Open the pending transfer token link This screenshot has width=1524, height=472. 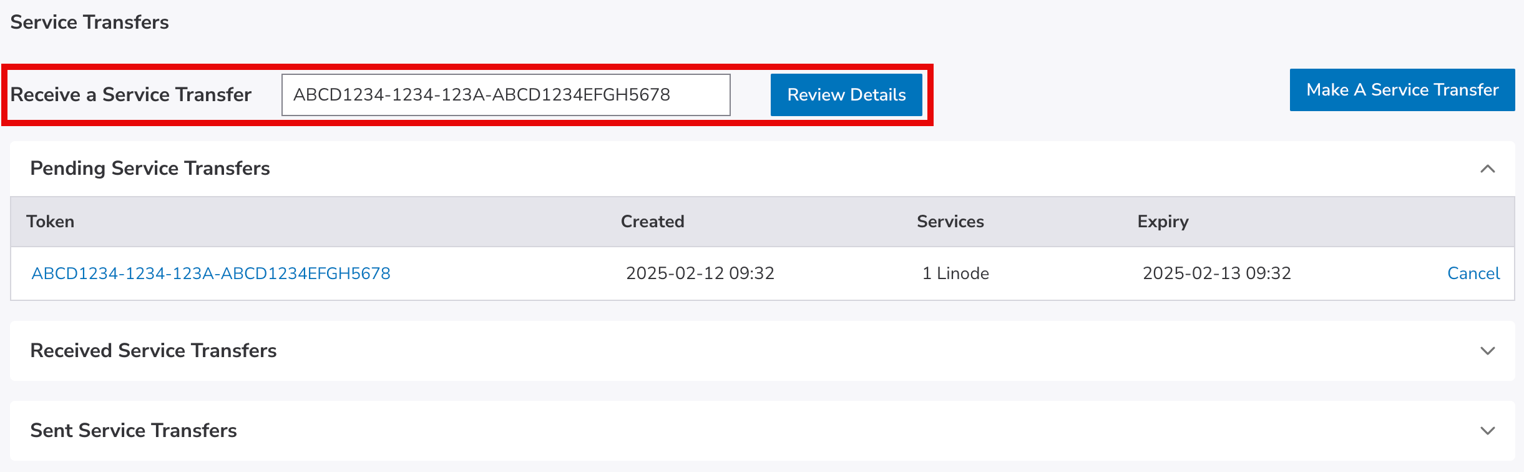coord(211,273)
